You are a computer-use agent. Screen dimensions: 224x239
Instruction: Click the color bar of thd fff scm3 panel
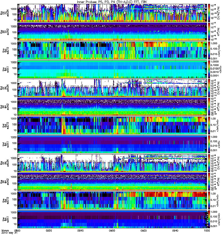[x=209, y=107]
